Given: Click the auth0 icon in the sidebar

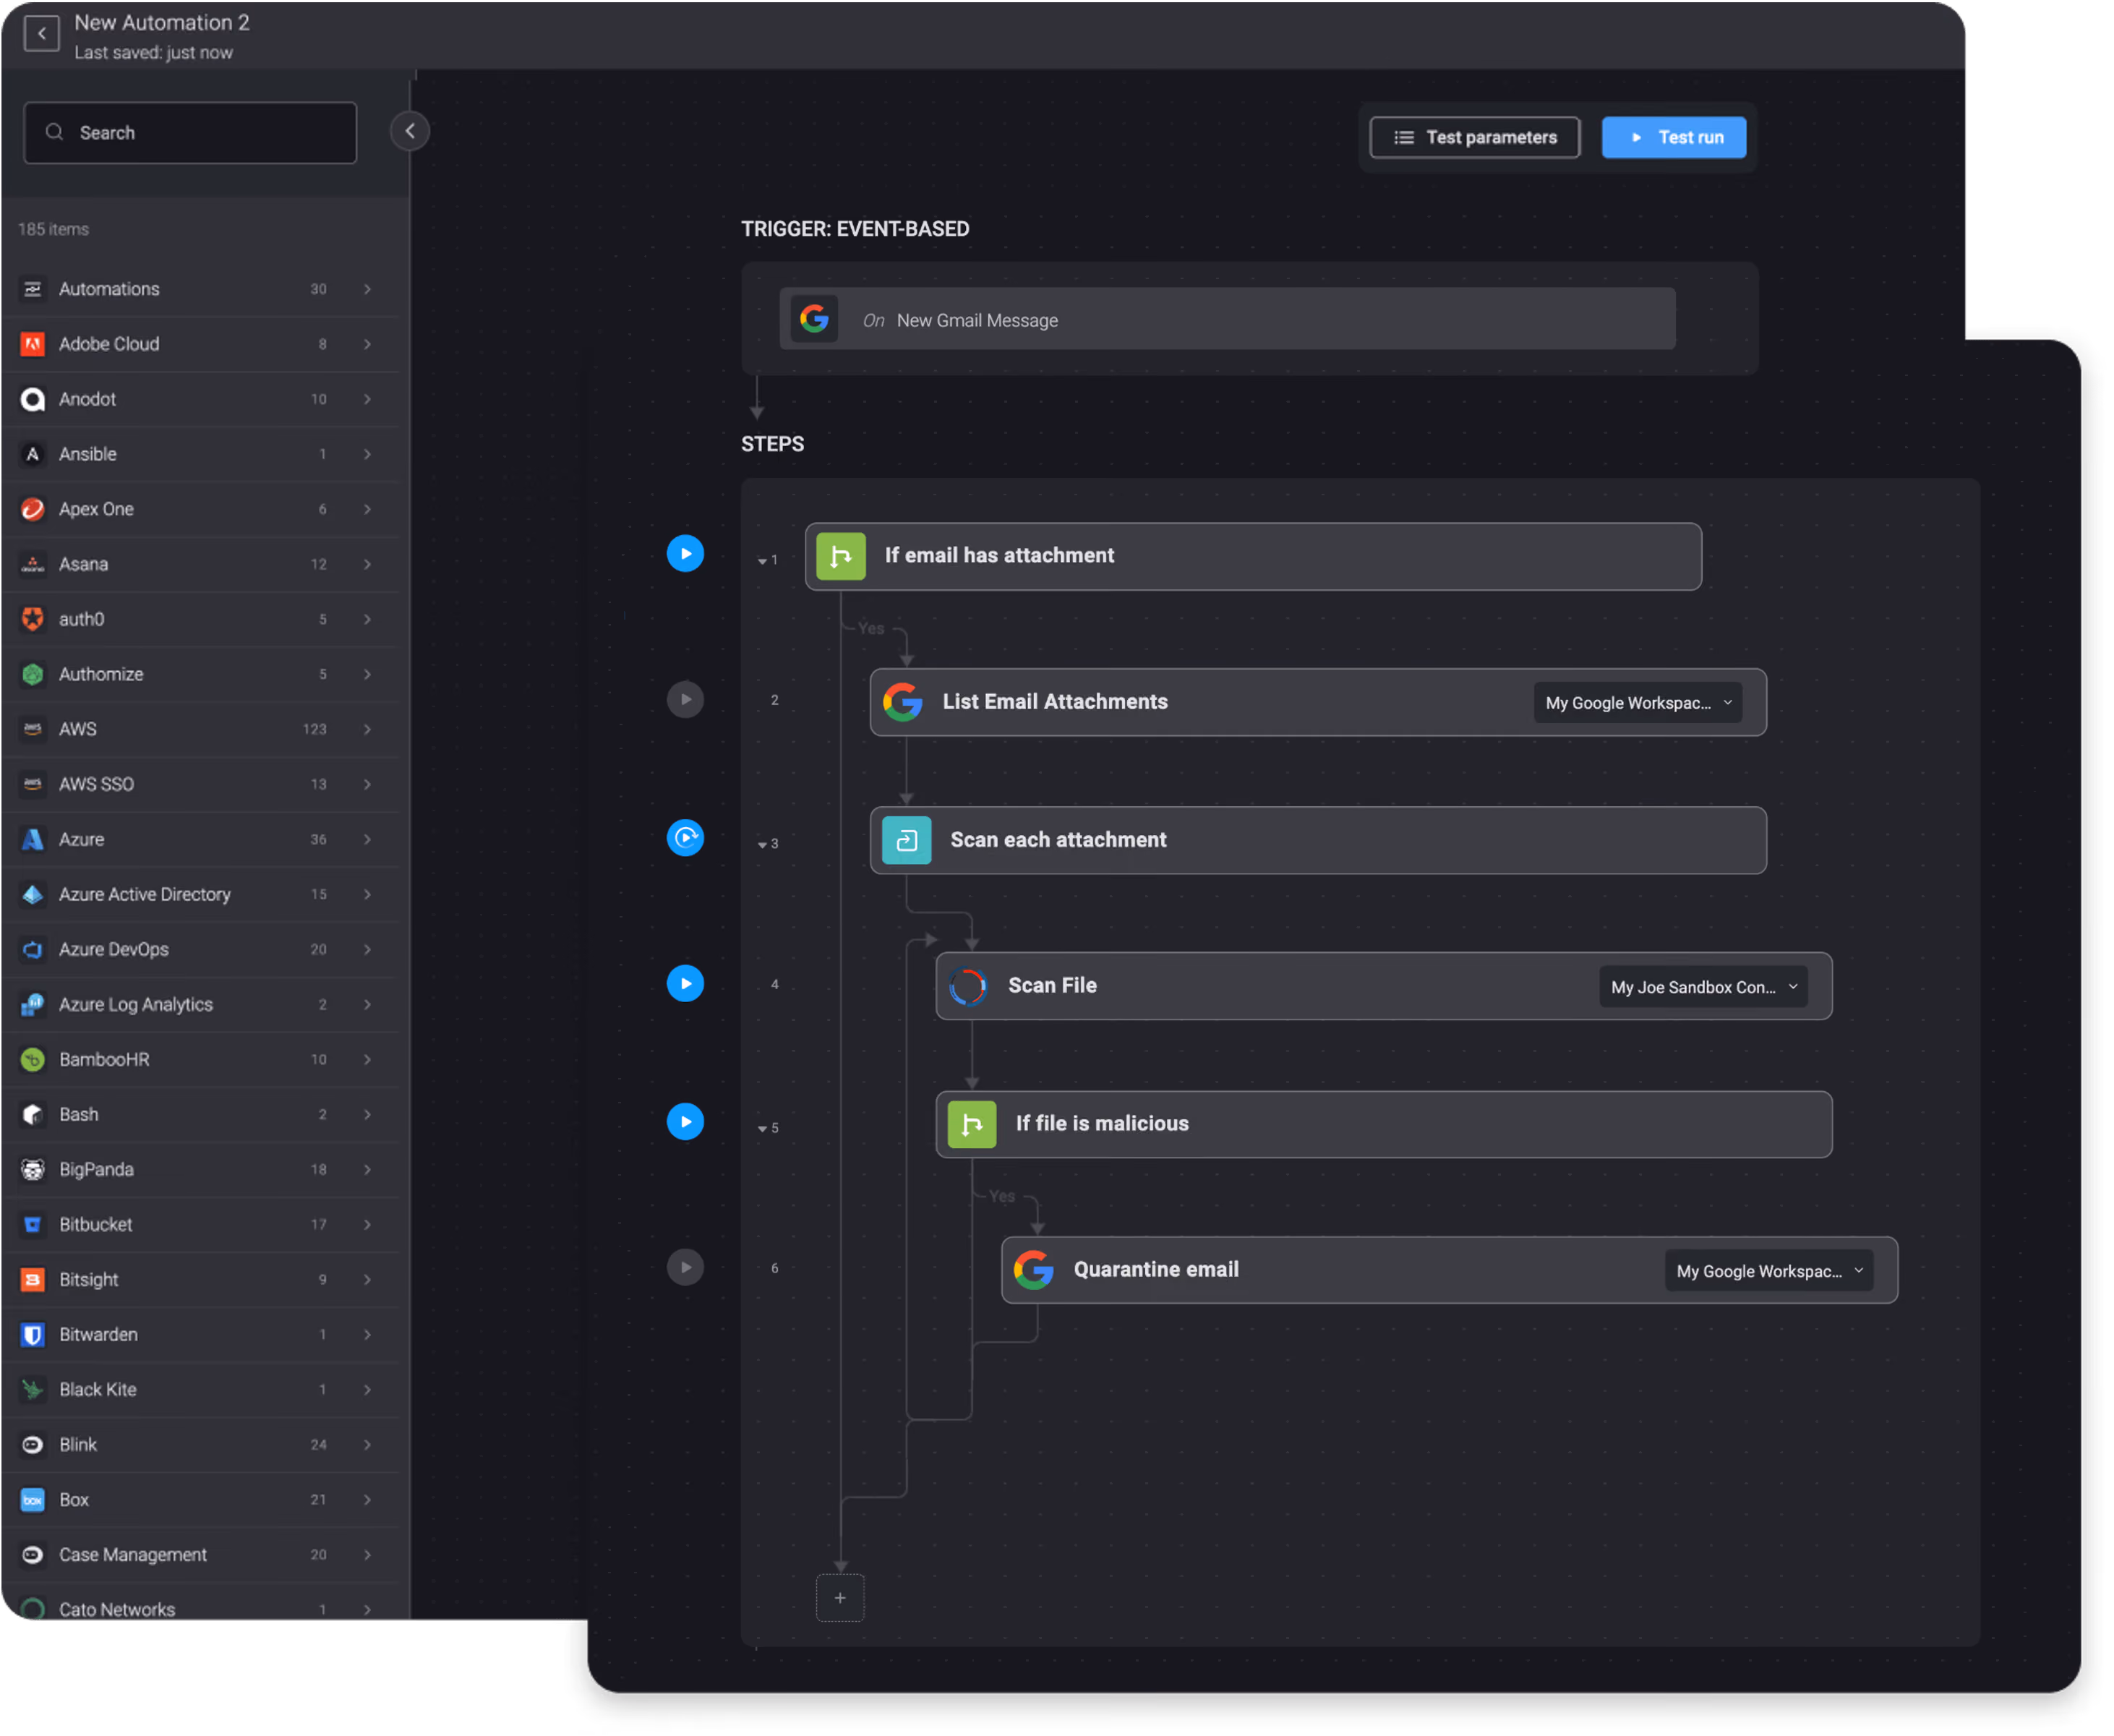Looking at the screenshot, I should click(33, 619).
